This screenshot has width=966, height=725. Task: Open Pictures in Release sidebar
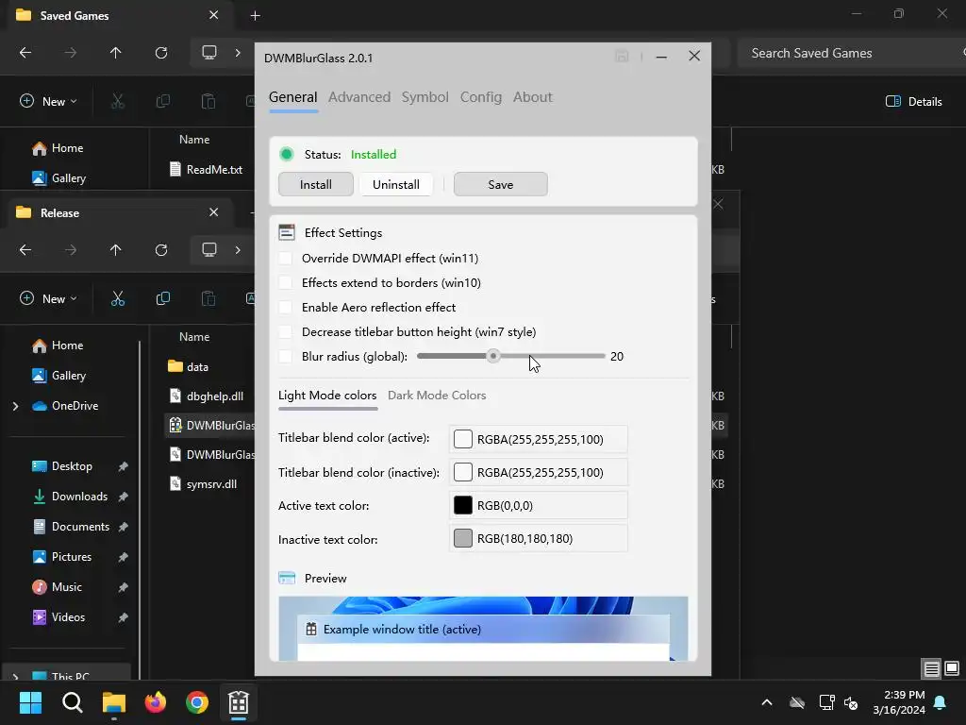click(x=61, y=557)
